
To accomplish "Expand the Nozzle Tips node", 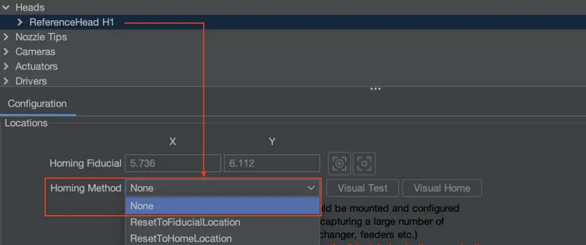I will pos(5,37).
